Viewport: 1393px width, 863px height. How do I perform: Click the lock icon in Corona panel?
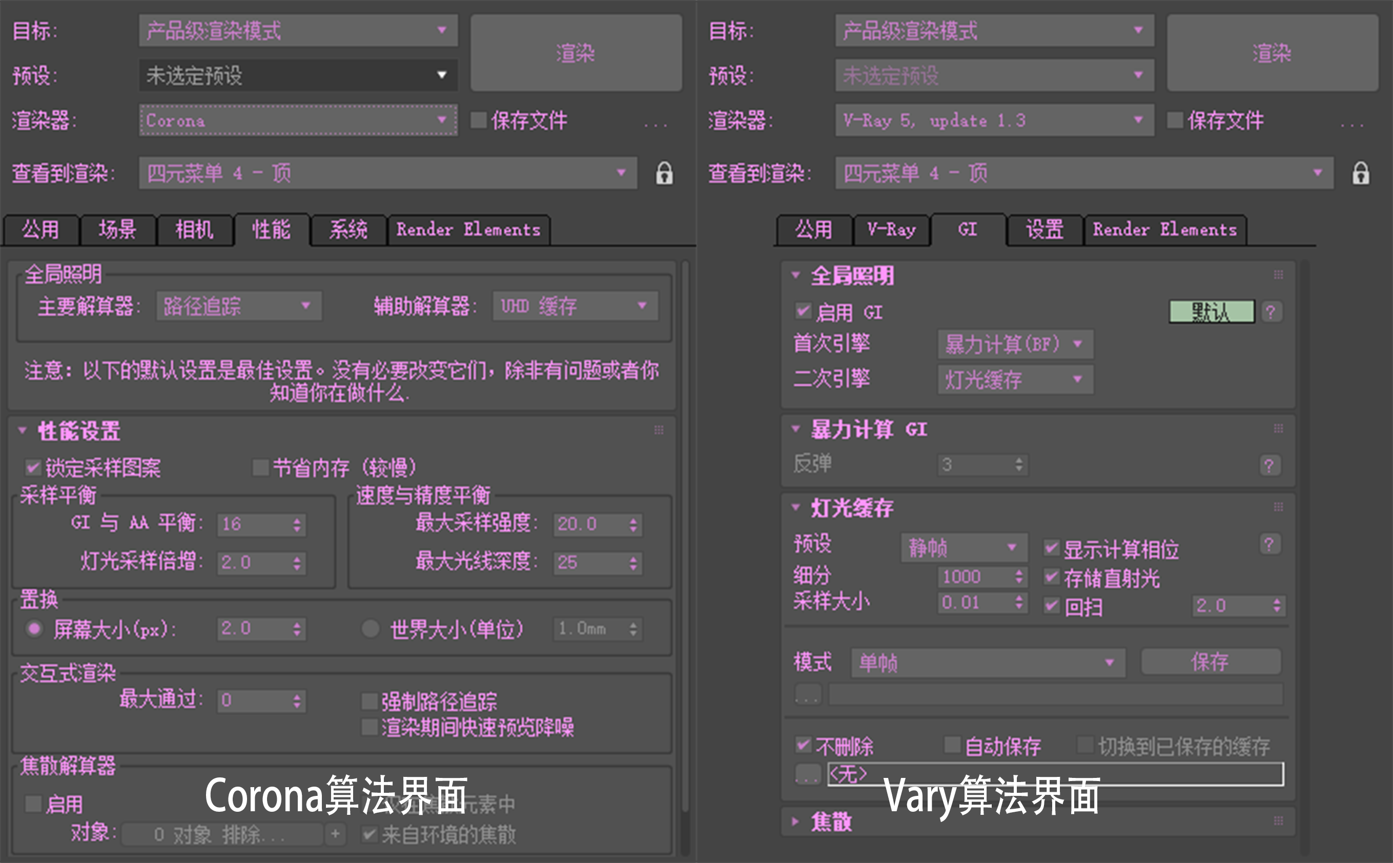pyautogui.click(x=664, y=173)
